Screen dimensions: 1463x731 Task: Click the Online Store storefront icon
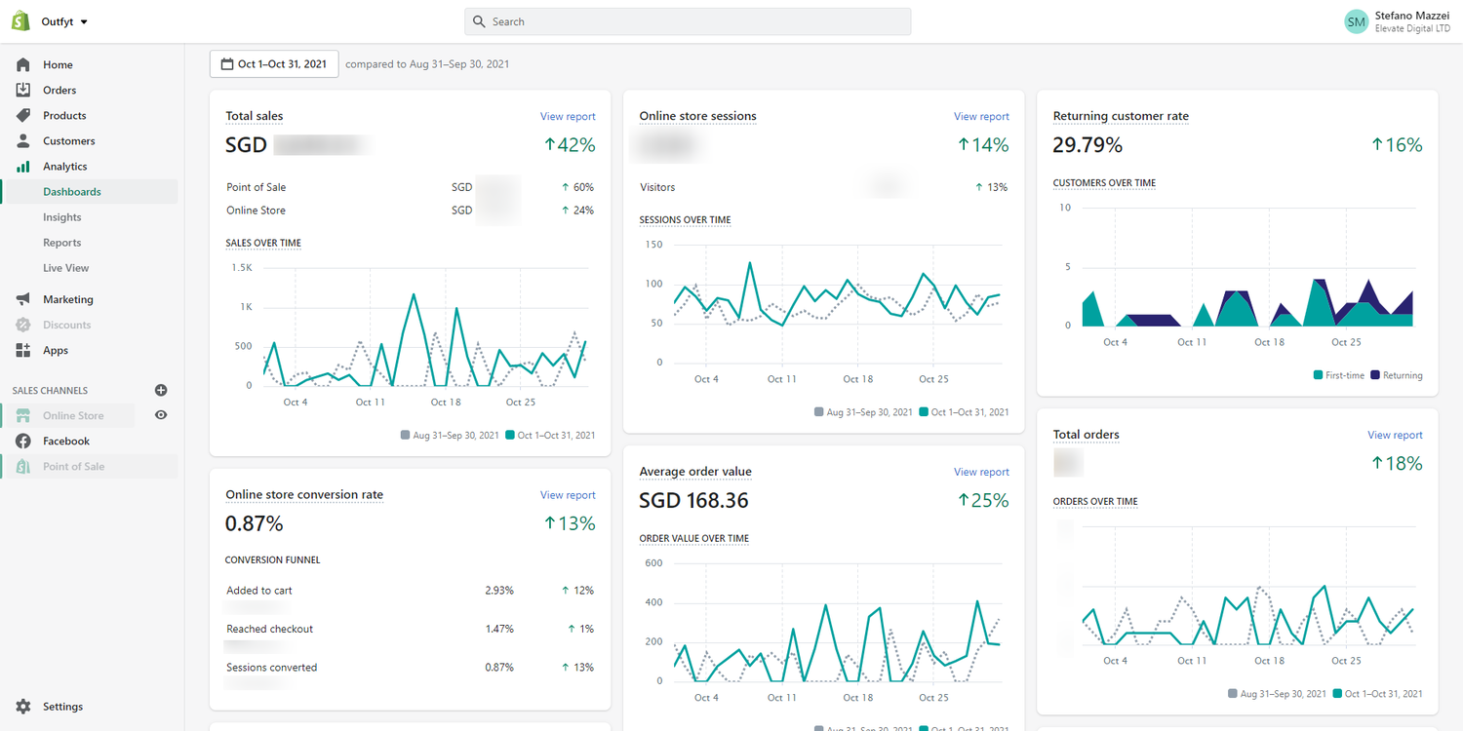click(x=23, y=415)
